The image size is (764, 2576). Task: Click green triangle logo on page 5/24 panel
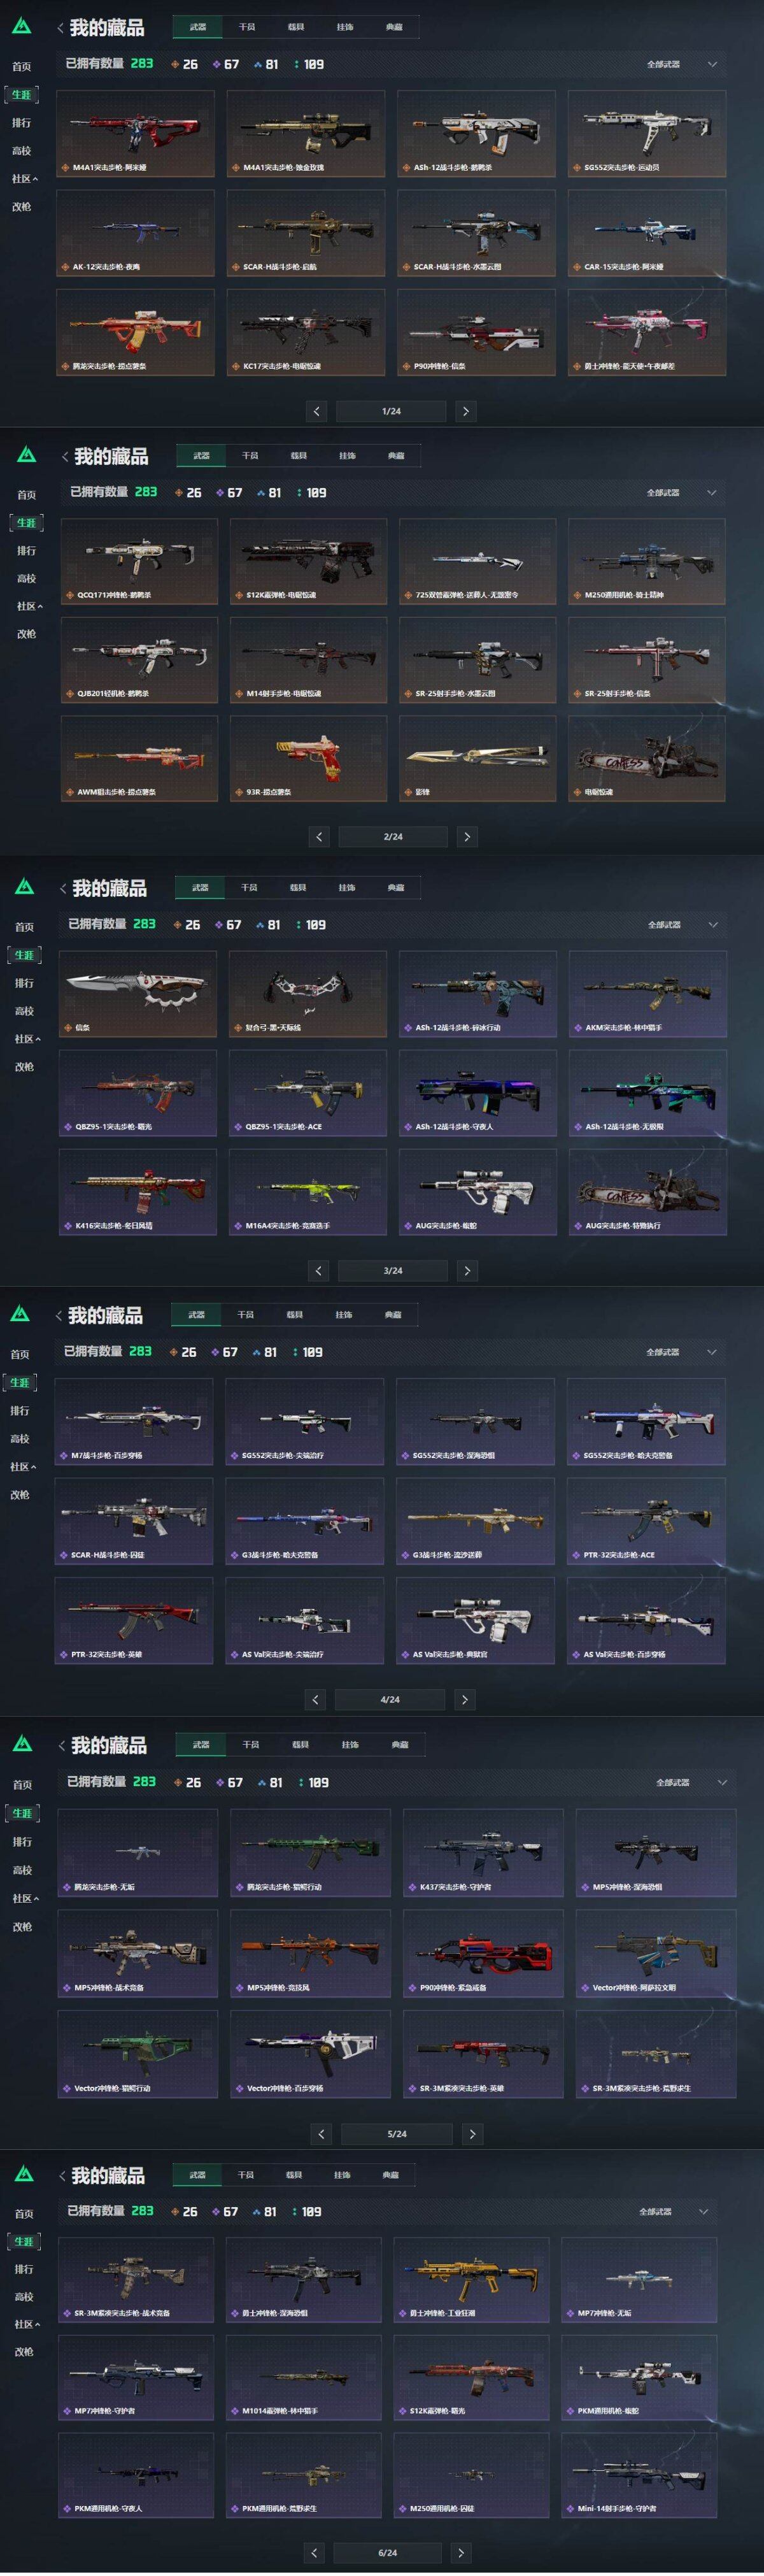coord(22,1745)
